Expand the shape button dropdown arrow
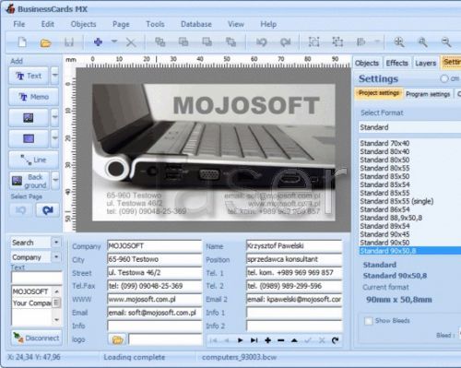 pos(54,138)
